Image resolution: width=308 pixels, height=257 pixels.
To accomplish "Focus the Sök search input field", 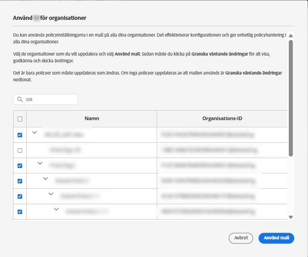I will (46, 99).
